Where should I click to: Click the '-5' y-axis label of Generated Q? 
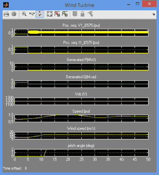point(12,87)
